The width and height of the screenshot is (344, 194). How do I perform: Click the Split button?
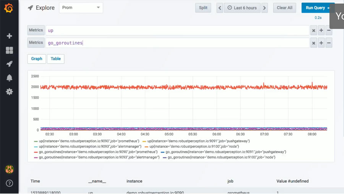tap(203, 8)
